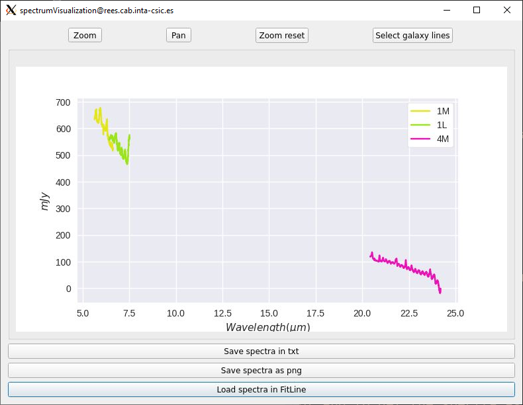Click the Wavelength x-axis label
This screenshot has width=523, height=405.
pos(268,327)
